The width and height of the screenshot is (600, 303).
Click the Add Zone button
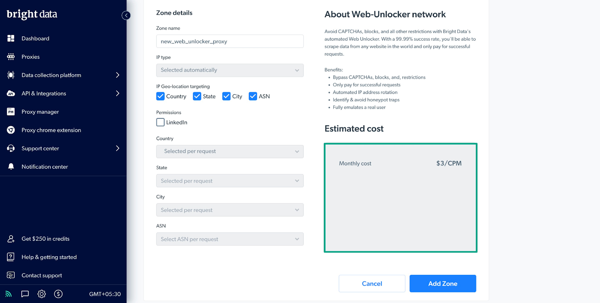point(442,284)
